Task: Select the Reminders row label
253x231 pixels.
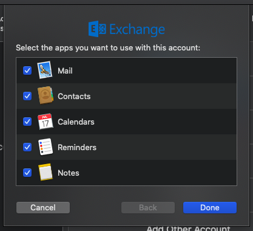Action: pyautogui.click(x=77, y=148)
